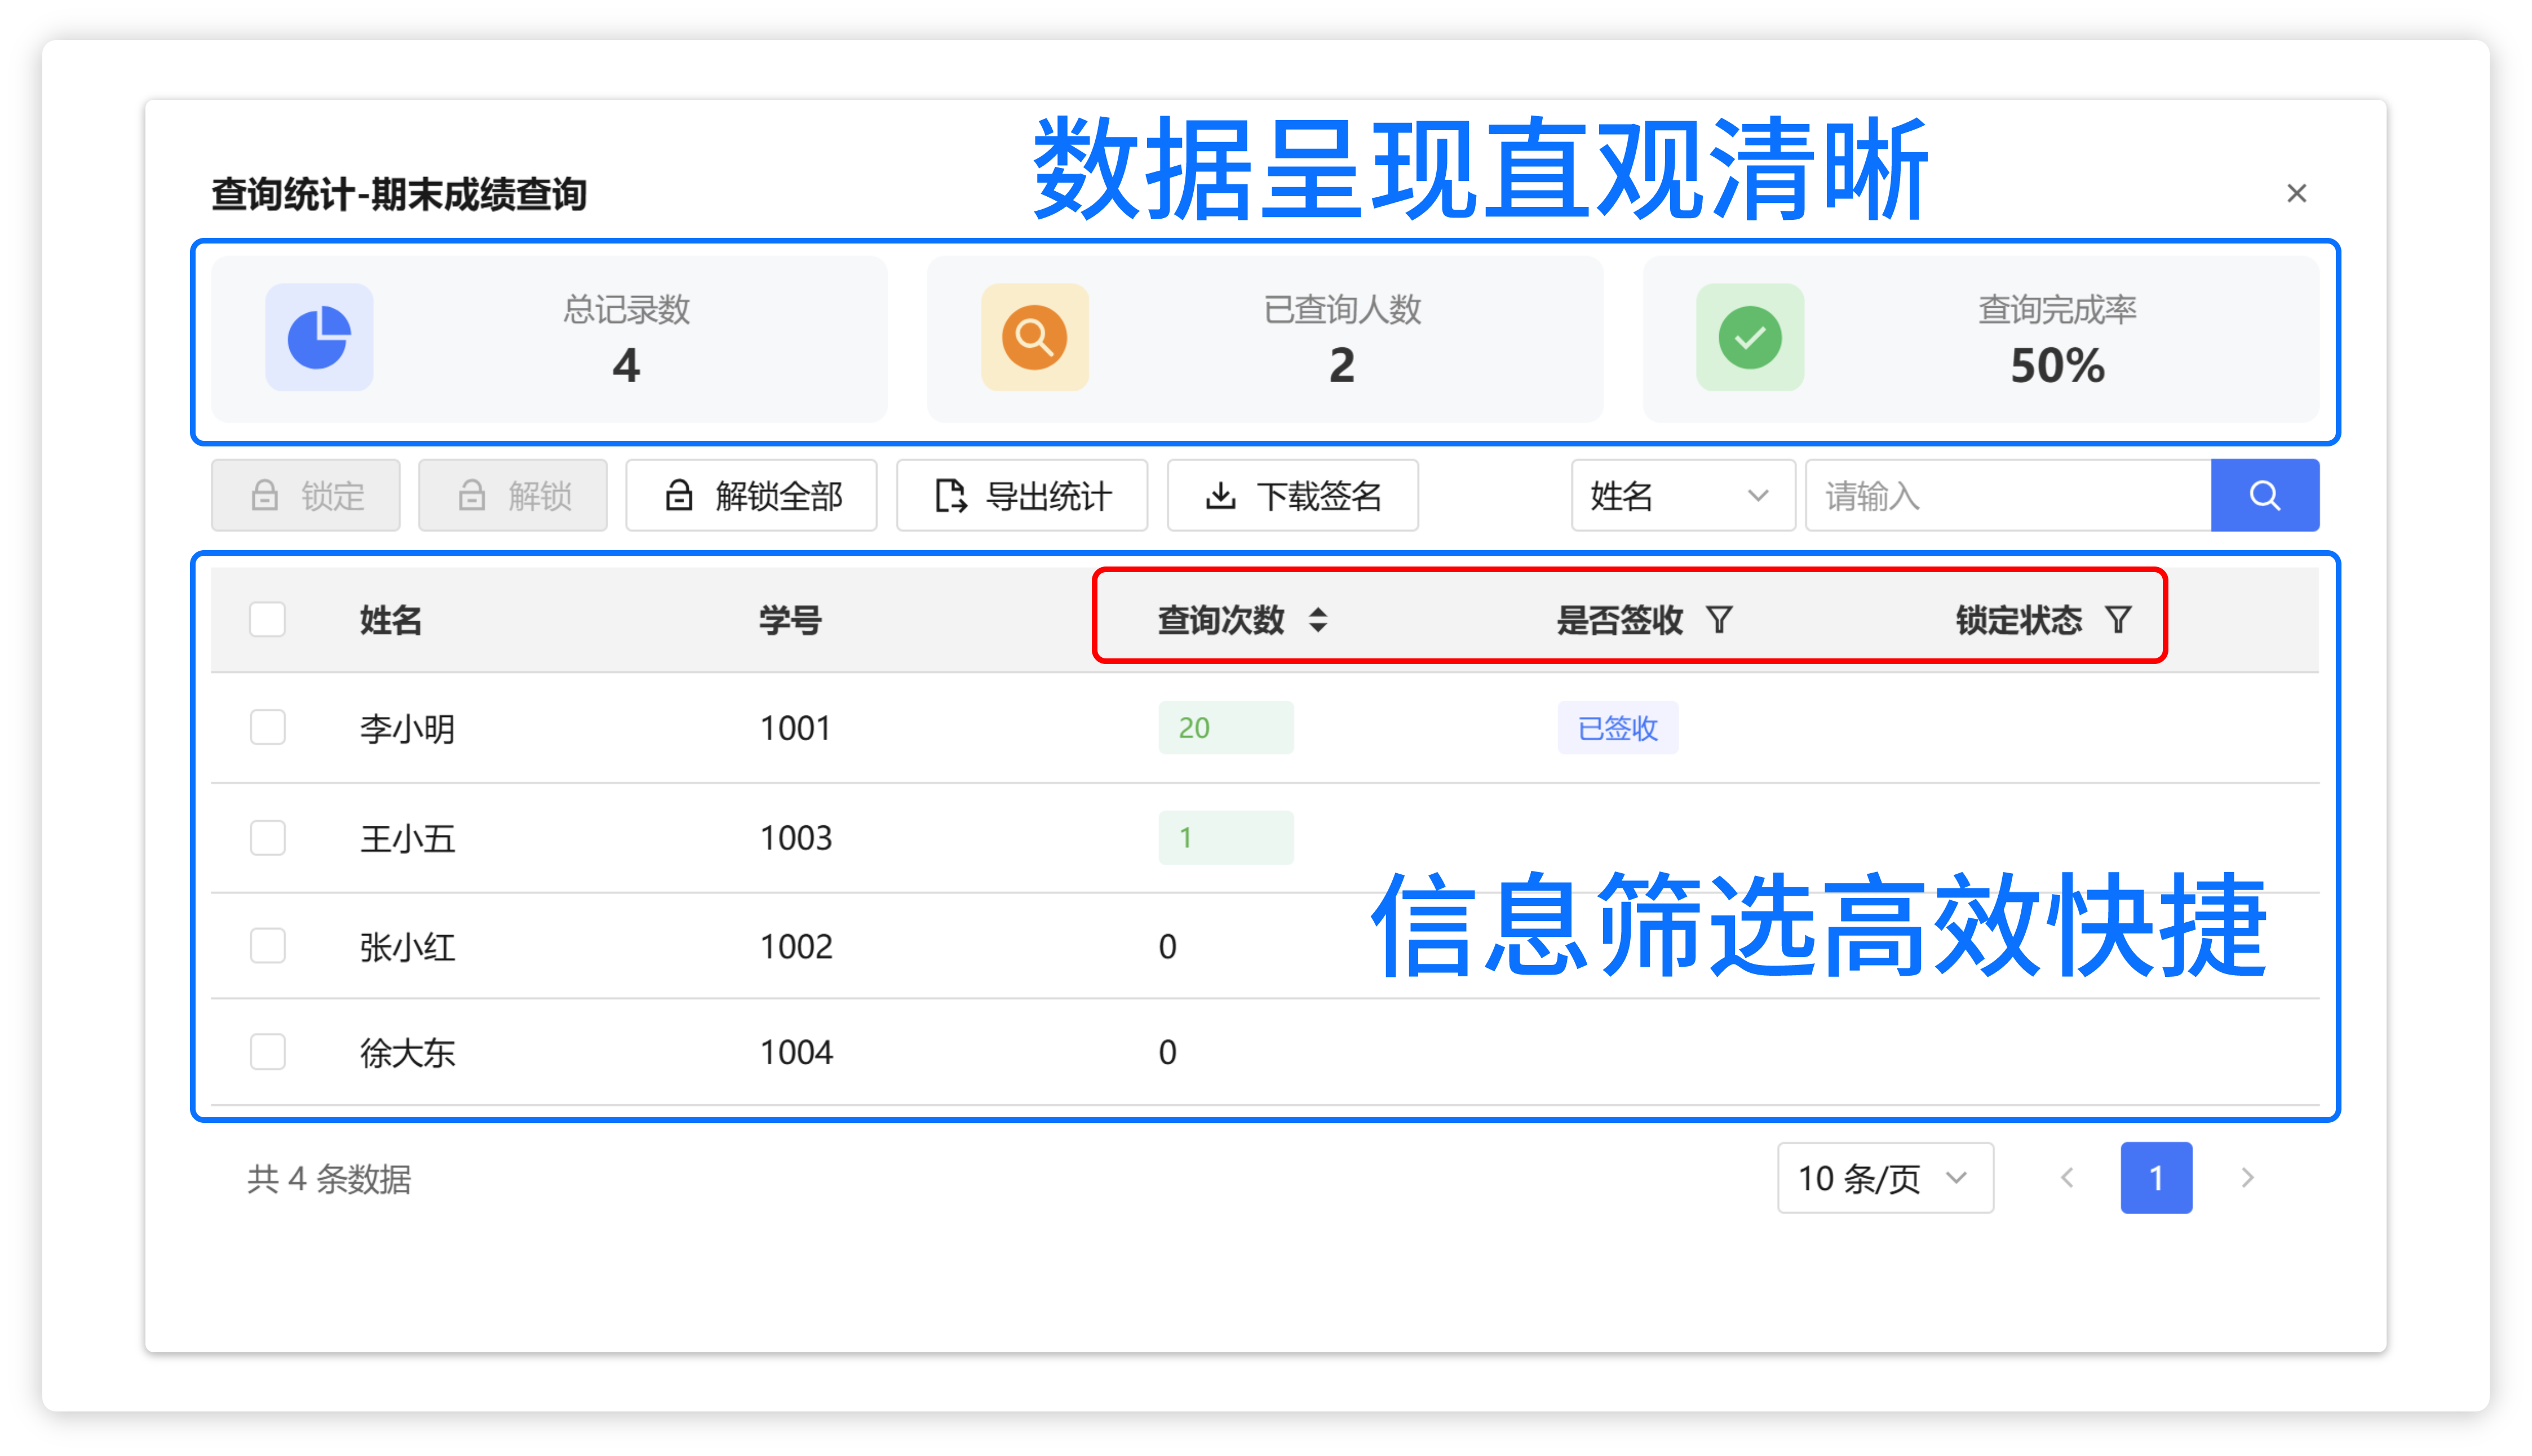Click the 下载签名 button

tap(1293, 495)
